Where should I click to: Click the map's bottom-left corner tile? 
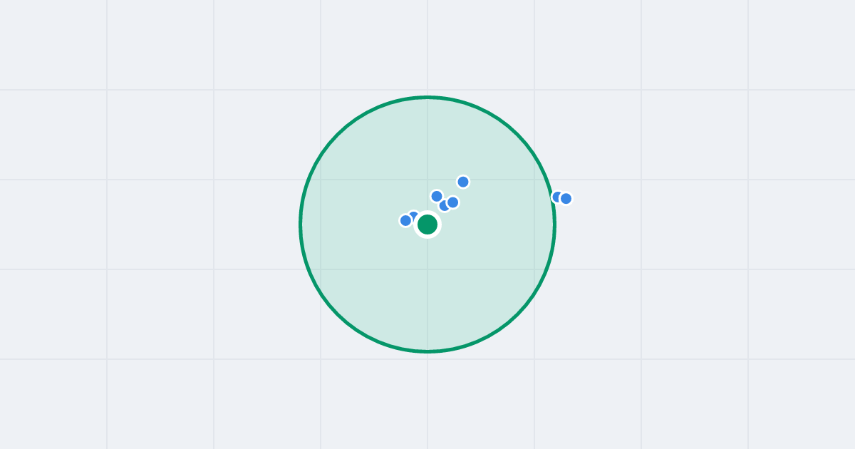53,404
